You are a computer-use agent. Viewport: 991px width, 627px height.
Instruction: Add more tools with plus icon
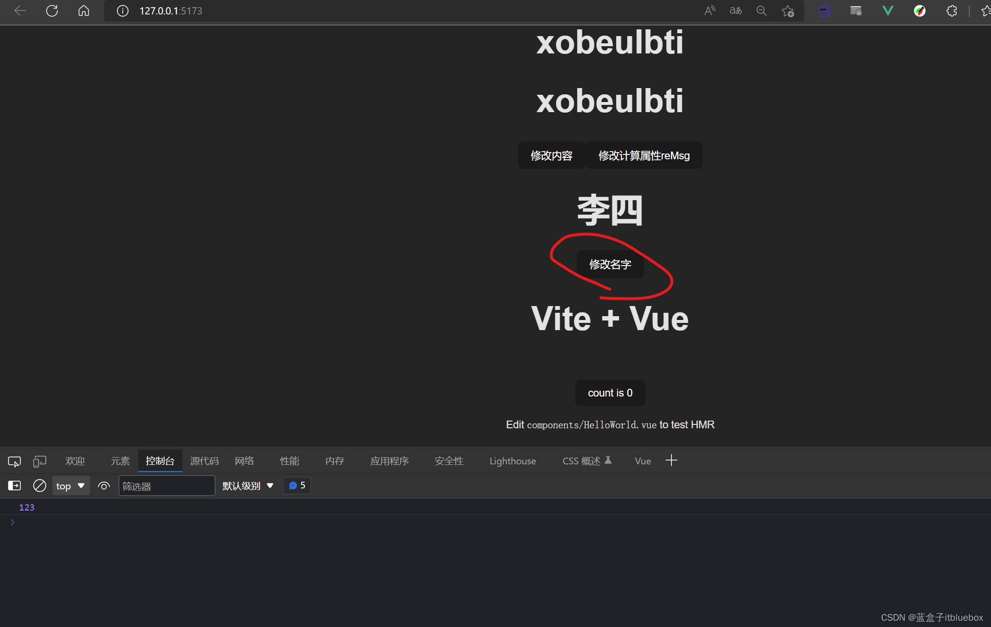click(x=671, y=461)
